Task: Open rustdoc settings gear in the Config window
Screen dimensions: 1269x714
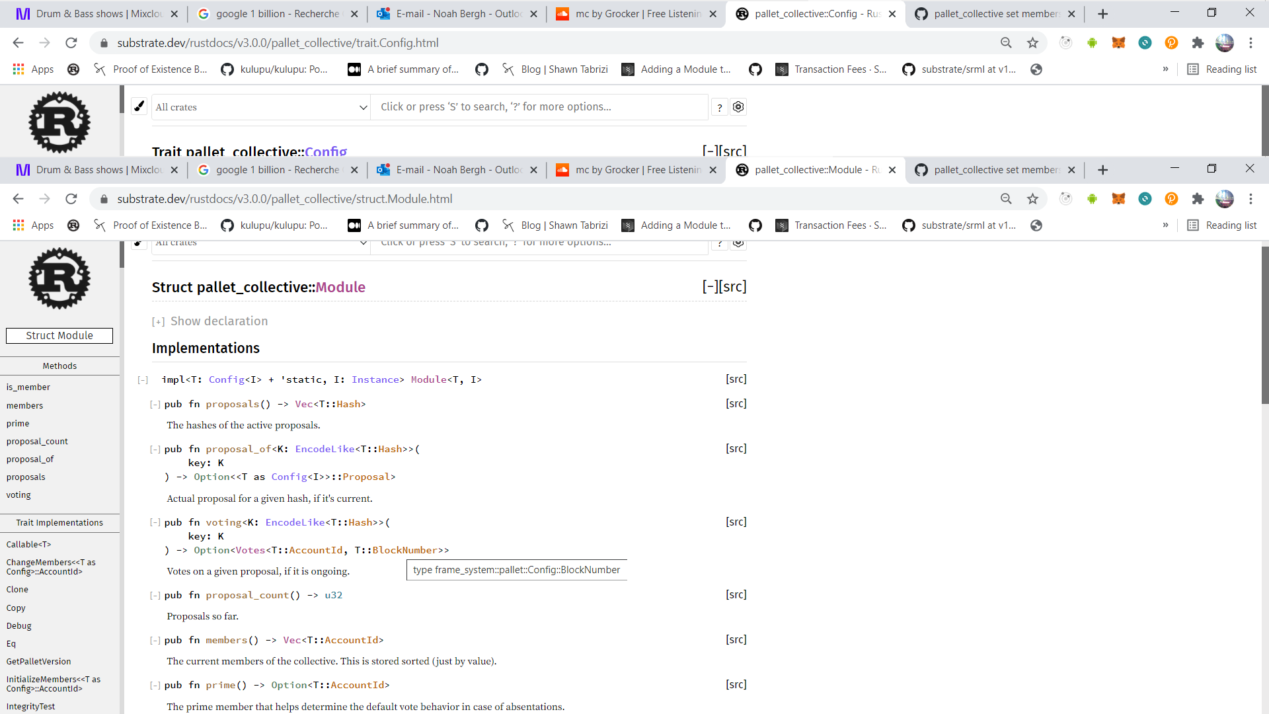Action: click(x=738, y=106)
